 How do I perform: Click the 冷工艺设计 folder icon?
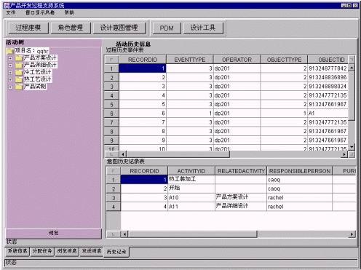point(19,73)
